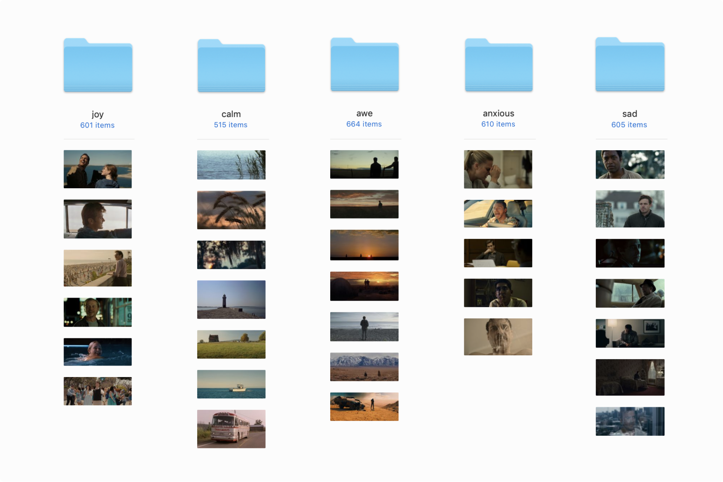This screenshot has width=723, height=482.
Task: Click the '610 items' link under anxious
Action: pos(498,124)
